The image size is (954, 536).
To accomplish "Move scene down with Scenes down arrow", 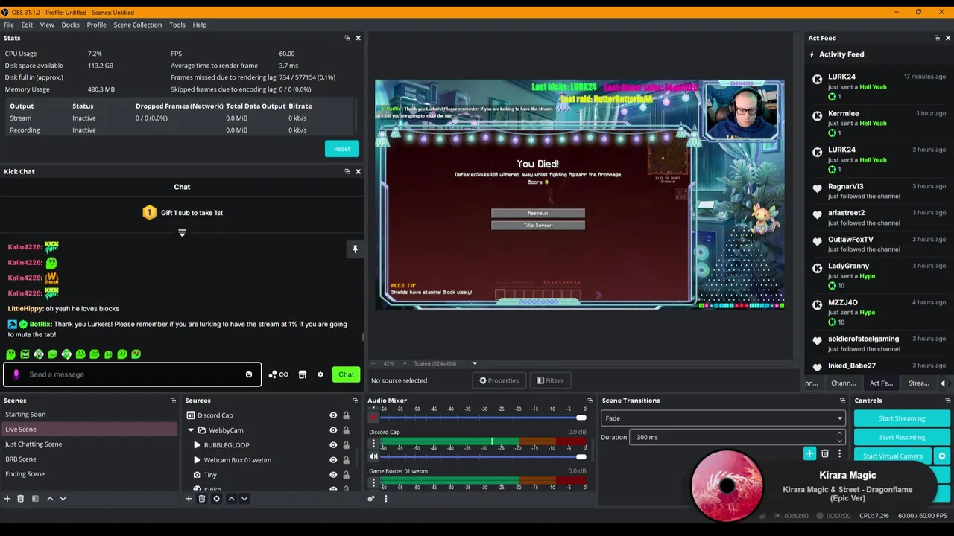I will point(63,498).
